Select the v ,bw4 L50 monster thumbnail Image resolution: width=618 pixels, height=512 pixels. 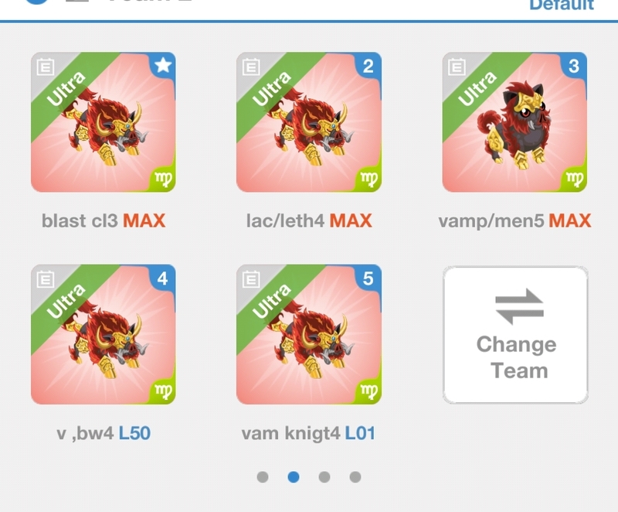104,334
